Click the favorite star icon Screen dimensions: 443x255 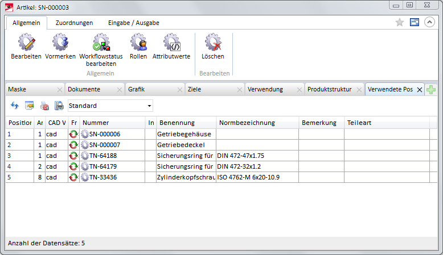(400, 22)
